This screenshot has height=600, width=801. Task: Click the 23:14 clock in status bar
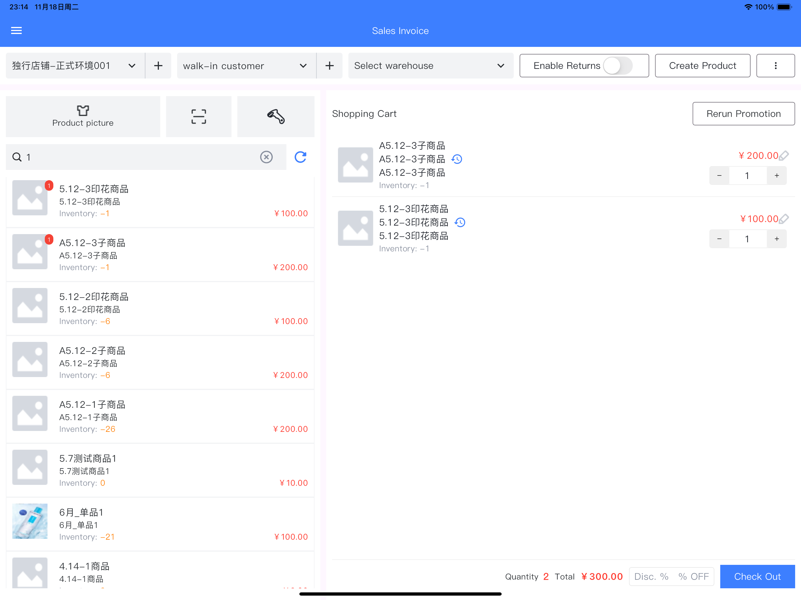(x=18, y=7)
